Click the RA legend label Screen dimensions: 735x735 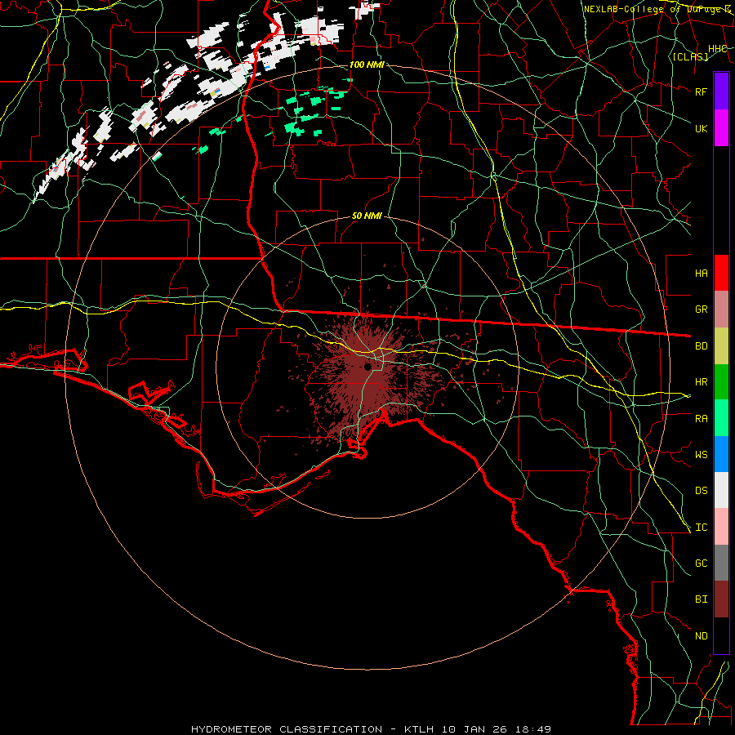[x=702, y=419]
